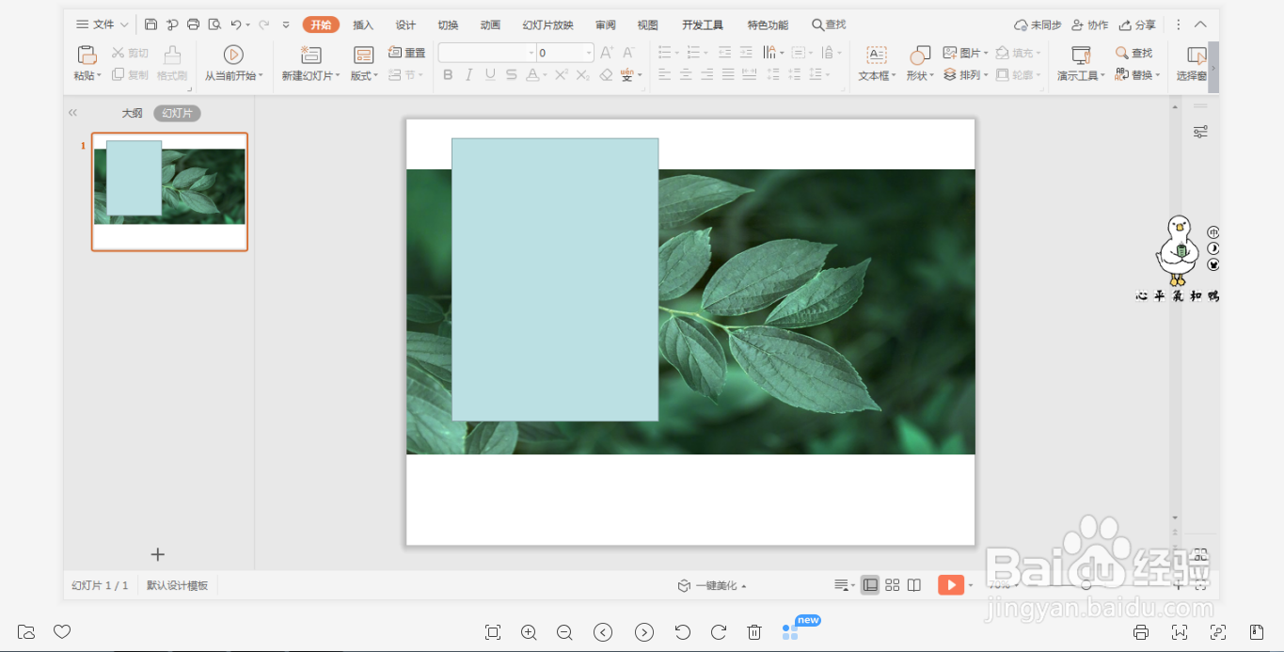The height and width of the screenshot is (652, 1284).
Task: Click the Print icon in quick access toolbar
Action: 193,24
